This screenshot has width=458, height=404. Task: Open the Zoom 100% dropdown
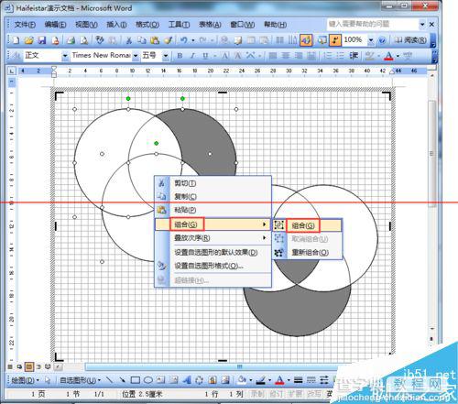tap(371, 40)
